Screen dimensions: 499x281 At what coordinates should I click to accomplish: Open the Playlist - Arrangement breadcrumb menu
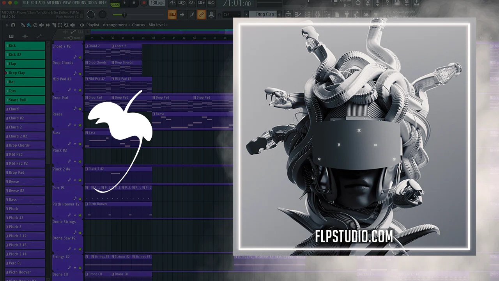click(107, 25)
